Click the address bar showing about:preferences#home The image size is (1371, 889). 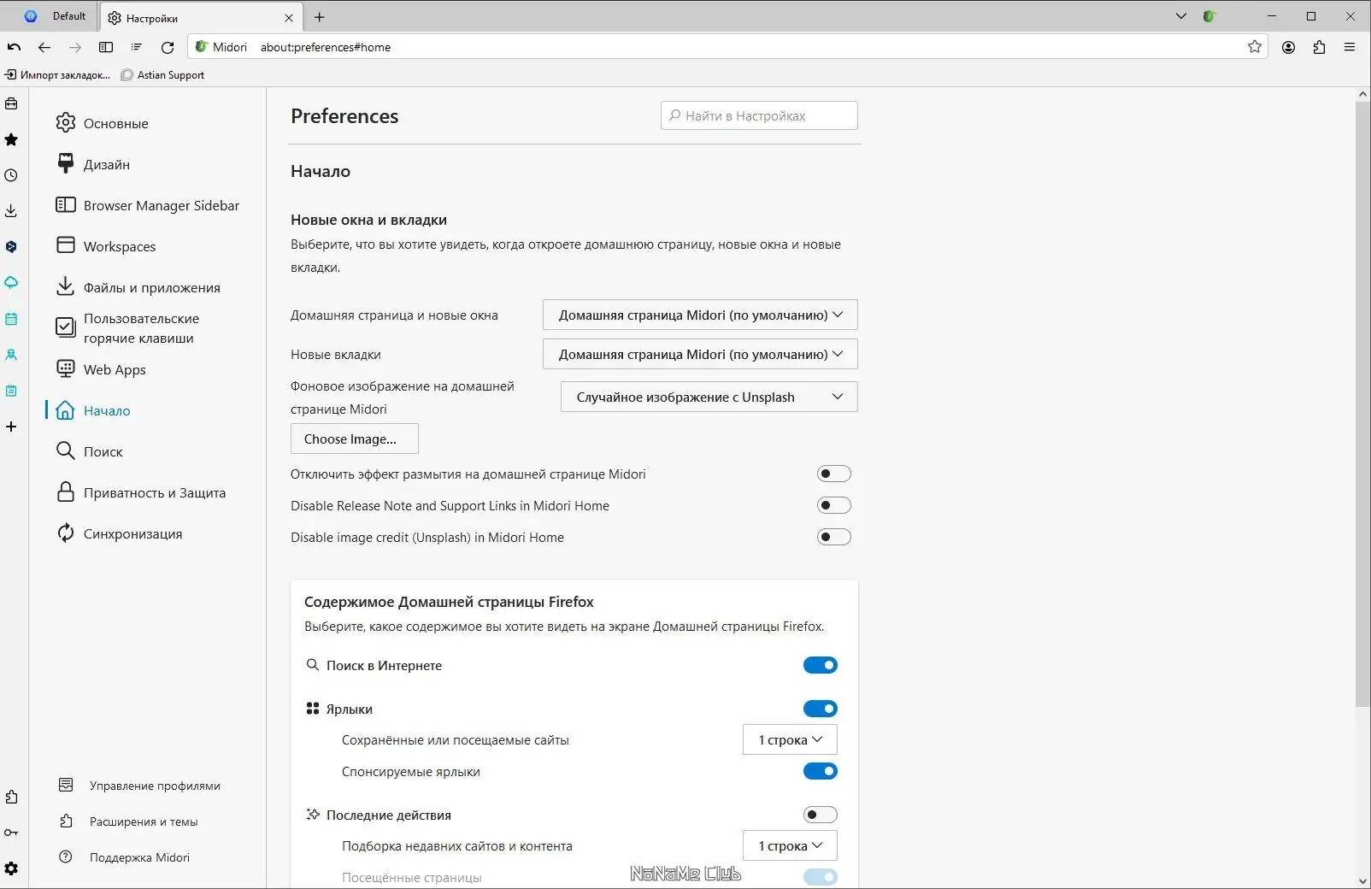pyautogui.click(x=727, y=47)
